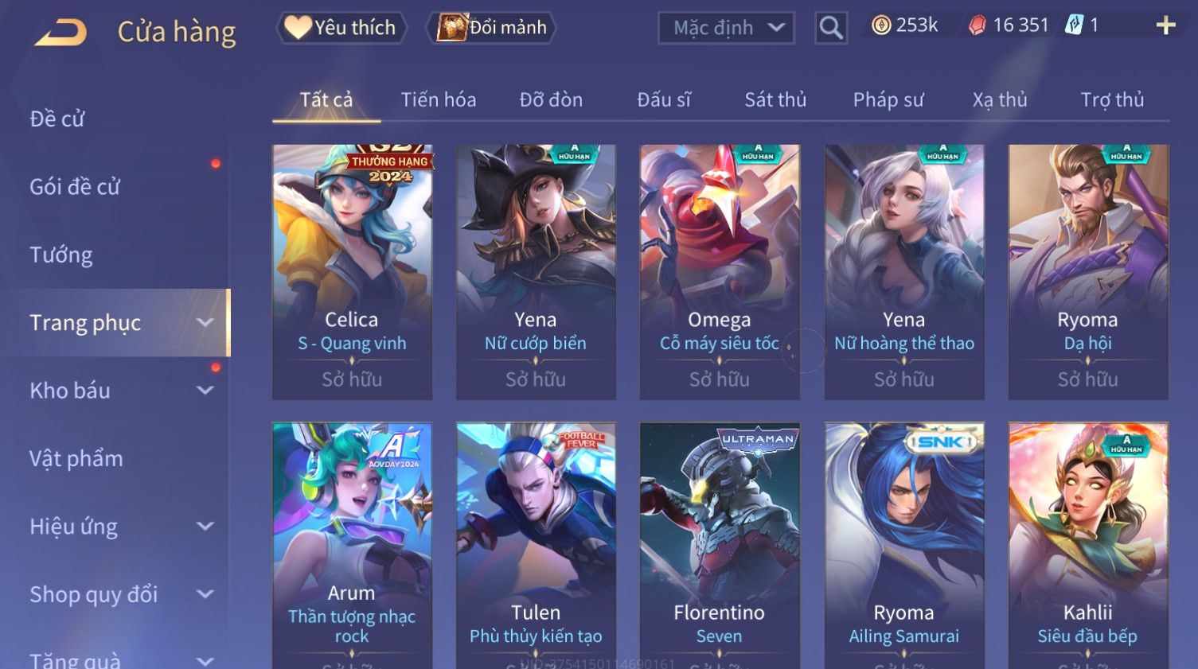Image resolution: width=1198 pixels, height=669 pixels.
Task: Click the red gem currency icon
Action: 977,25
